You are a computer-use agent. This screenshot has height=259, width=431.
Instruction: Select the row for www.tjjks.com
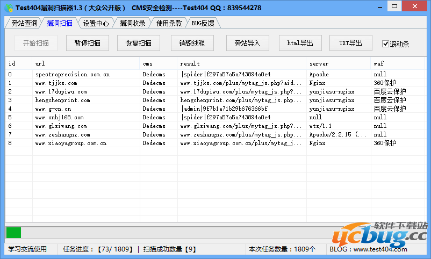tap(56, 83)
